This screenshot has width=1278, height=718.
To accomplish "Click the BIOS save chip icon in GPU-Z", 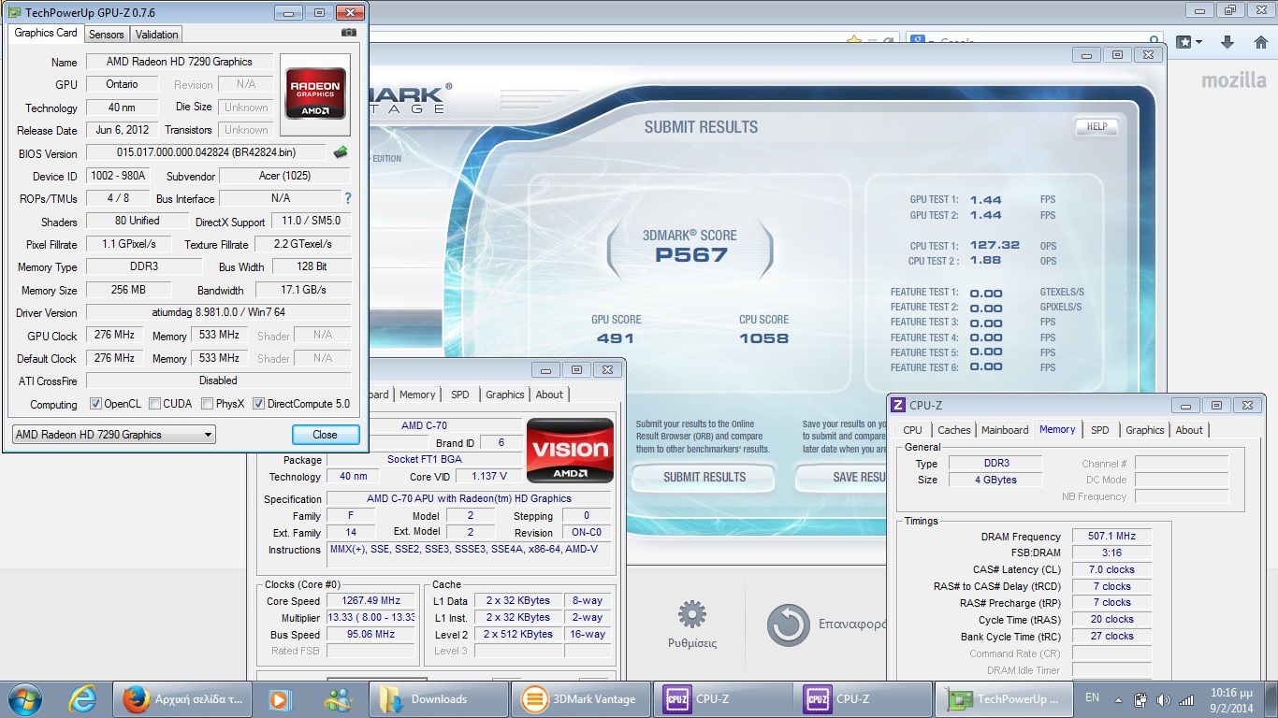I will pos(341,152).
